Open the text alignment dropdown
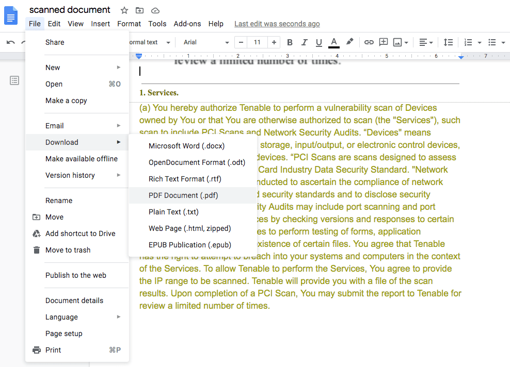This screenshot has height=367, width=510. (426, 42)
